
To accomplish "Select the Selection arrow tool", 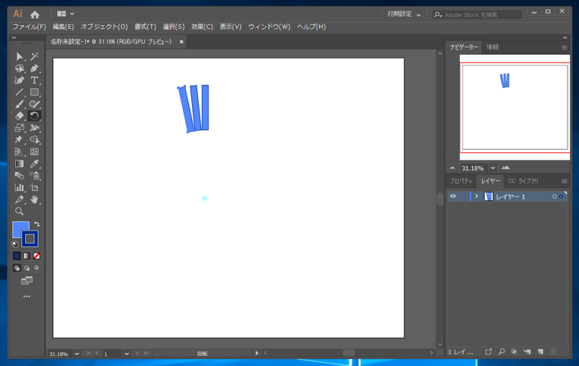I will [x=19, y=56].
